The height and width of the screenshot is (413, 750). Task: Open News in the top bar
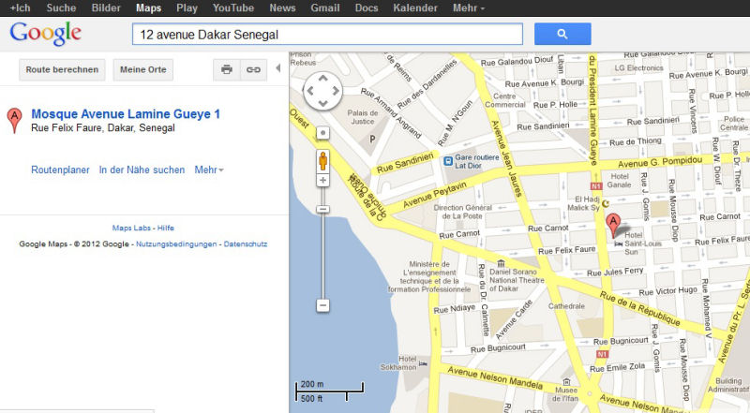click(282, 7)
